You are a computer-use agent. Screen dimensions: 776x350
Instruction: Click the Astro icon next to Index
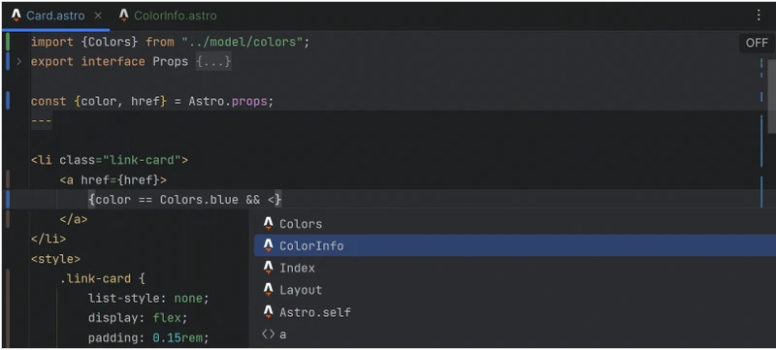pyautogui.click(x=269, y=268)
